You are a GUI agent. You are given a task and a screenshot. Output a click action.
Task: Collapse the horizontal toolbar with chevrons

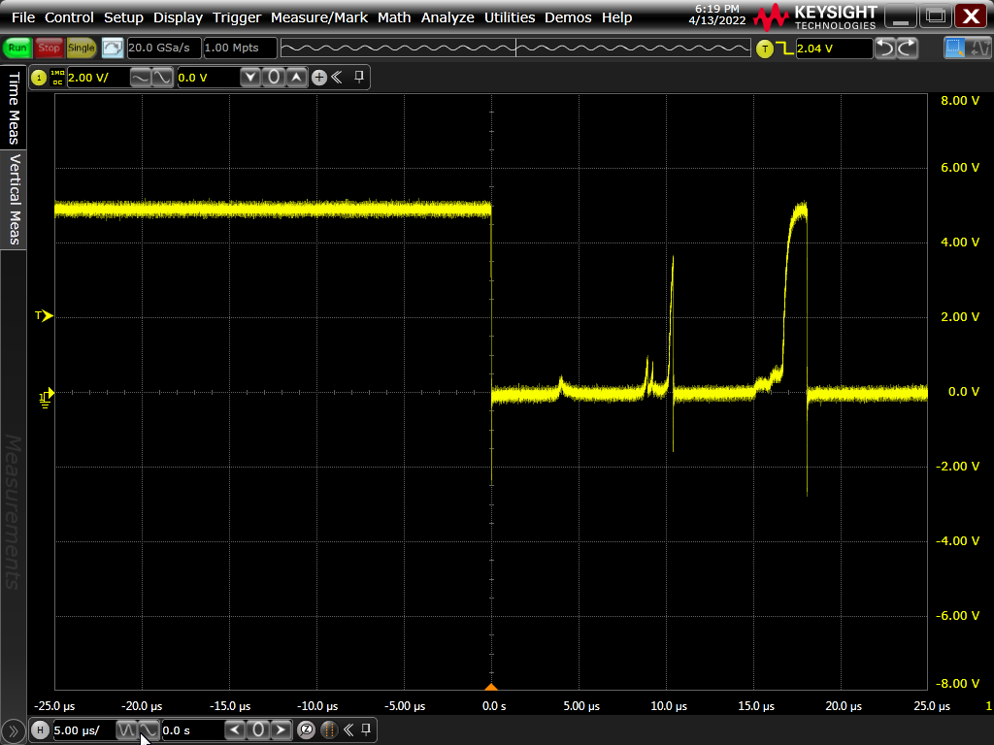click(x=347, y=729)
